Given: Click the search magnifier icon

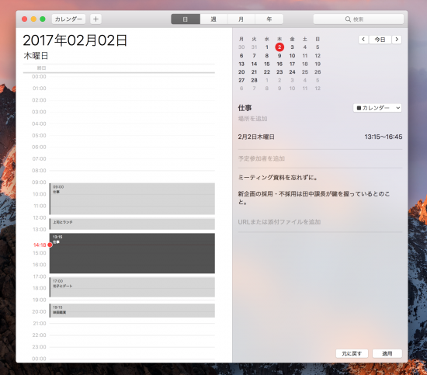Looking at the screenshot, I should click(348, 19).
